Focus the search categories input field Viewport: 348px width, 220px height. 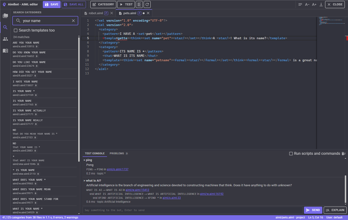coord(45,21)
